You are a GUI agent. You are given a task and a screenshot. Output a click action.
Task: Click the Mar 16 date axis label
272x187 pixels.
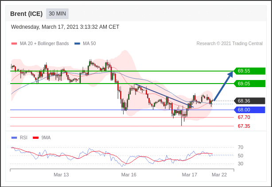pos(128,175)
